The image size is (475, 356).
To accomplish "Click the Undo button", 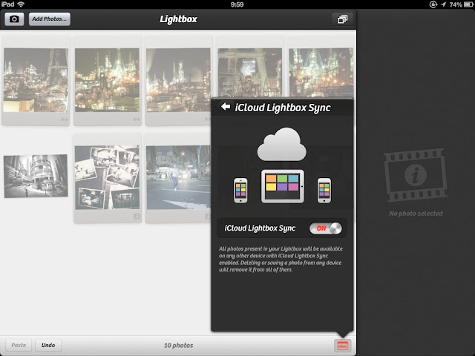I will pos(48,345).
